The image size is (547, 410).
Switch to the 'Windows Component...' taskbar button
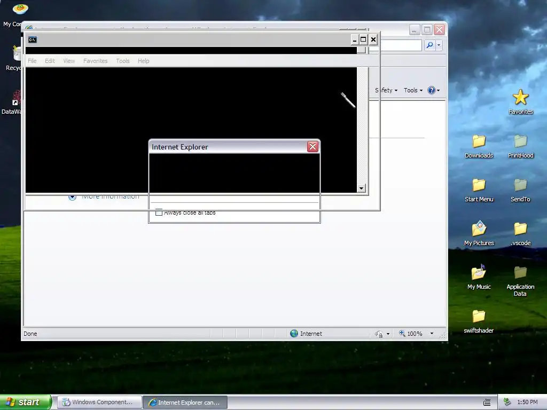[x=99, y=403]
